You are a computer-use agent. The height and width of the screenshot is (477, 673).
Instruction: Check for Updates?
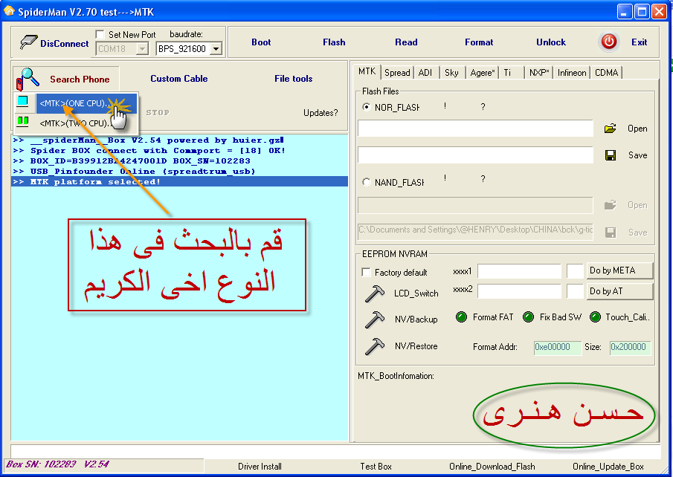click(321, 113)
